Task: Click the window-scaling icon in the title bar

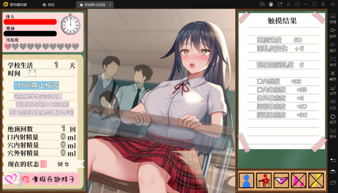Action: click(x=297, y=5)
